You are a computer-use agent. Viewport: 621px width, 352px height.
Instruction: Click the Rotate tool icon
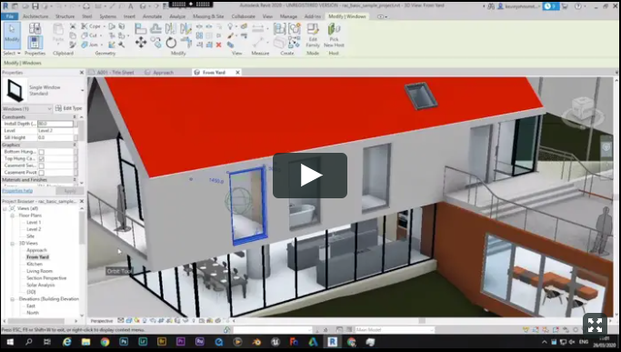click(171, 43)
